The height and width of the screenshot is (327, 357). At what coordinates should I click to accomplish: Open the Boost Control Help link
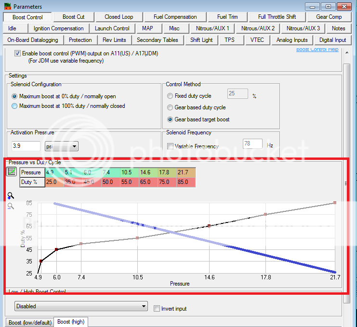point(317,49)
